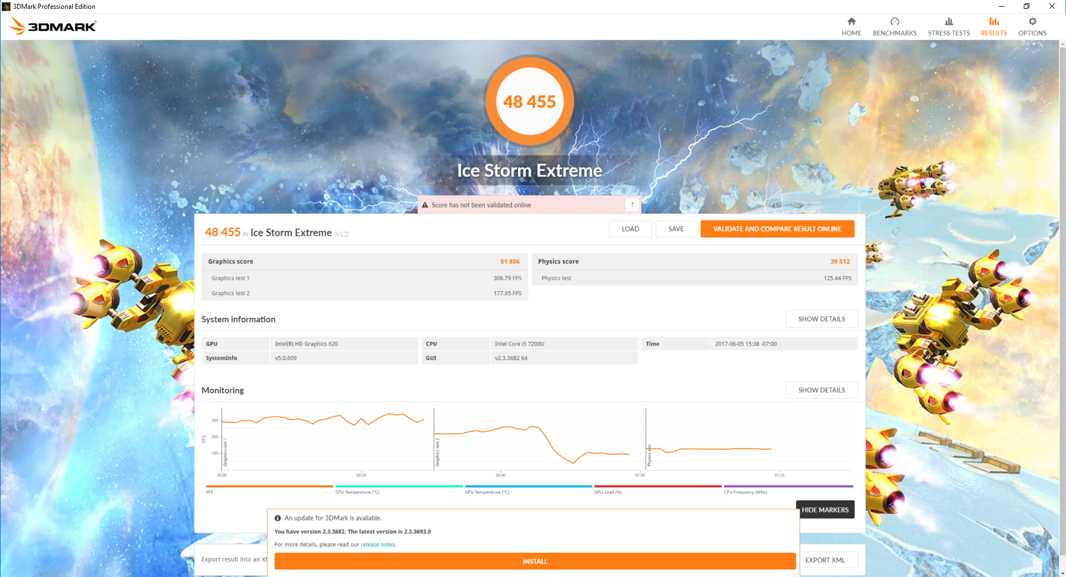Click the orange 48 455 score circle
This screenshot has height=577, width=1066.
point(529,102)
